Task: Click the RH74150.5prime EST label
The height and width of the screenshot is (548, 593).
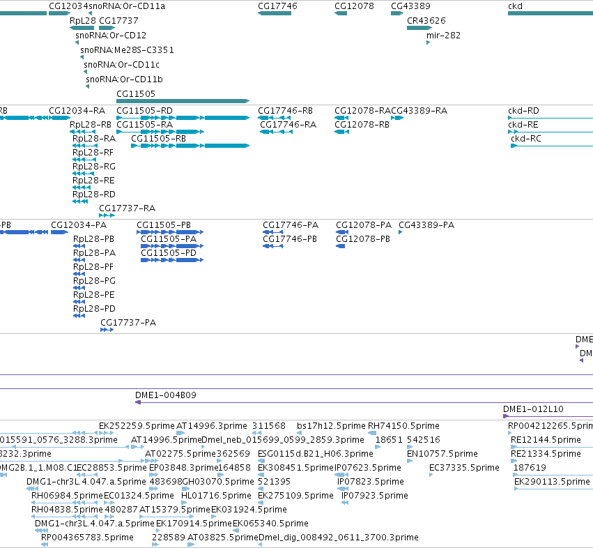Action: click(404, 426)
